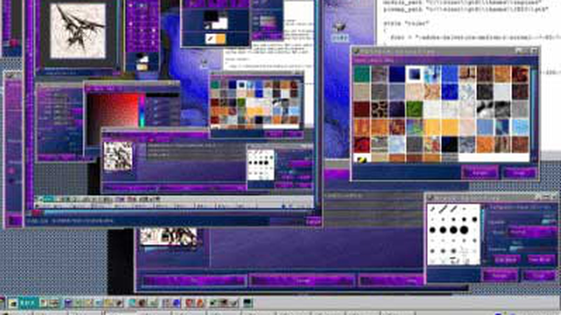Screen dimensions: 561x315
Task: Click the active brush and orange pattern indicator
Action: tap(215, 39)
